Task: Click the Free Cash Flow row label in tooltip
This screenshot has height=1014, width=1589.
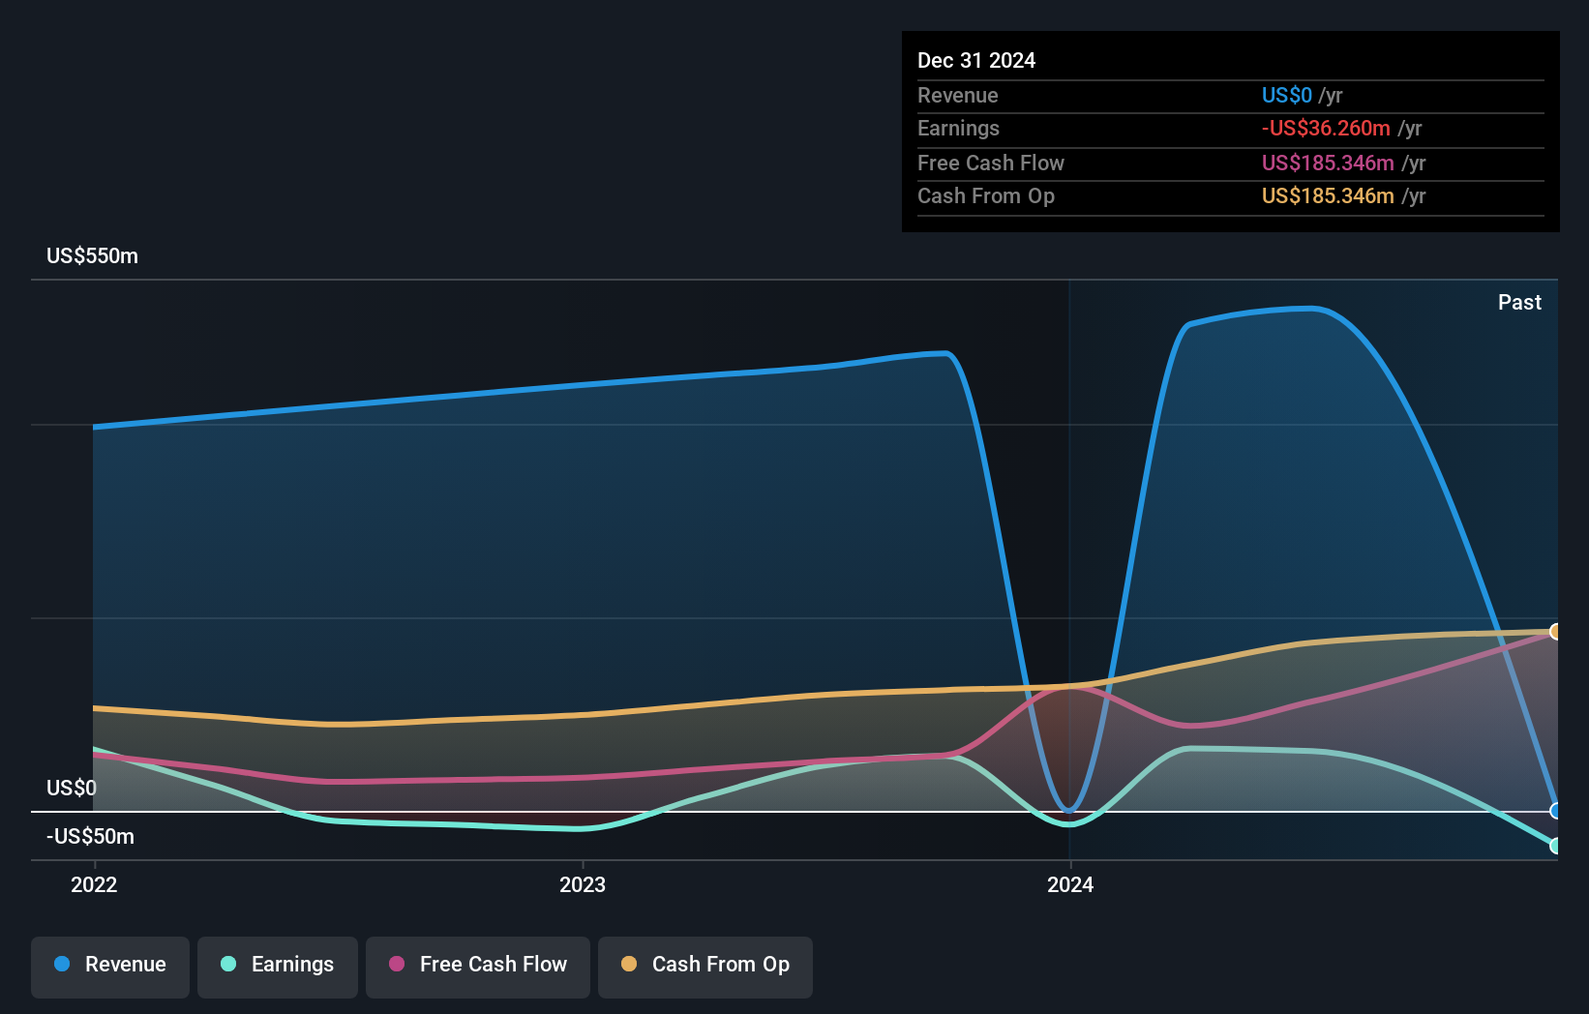Action: tap(991, 164)
